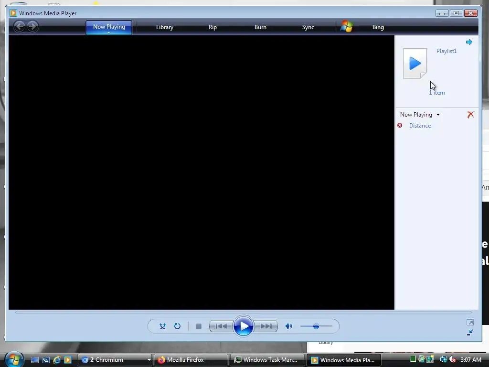Click the network tray icon
This screenshot has width=489, height=367.
[x=443, y=359]
